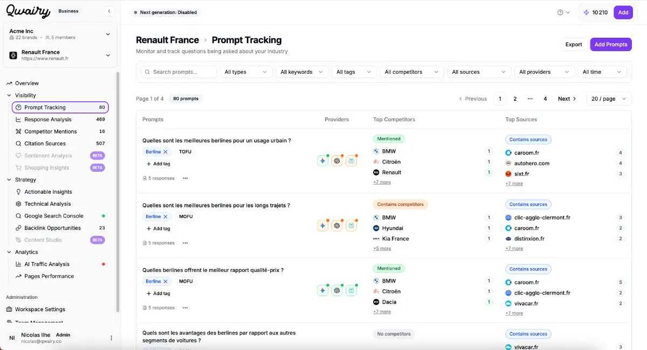Collapse the Visibility section in the sidebar
Screen dimensions: 647x350
(x=9, y=95)
